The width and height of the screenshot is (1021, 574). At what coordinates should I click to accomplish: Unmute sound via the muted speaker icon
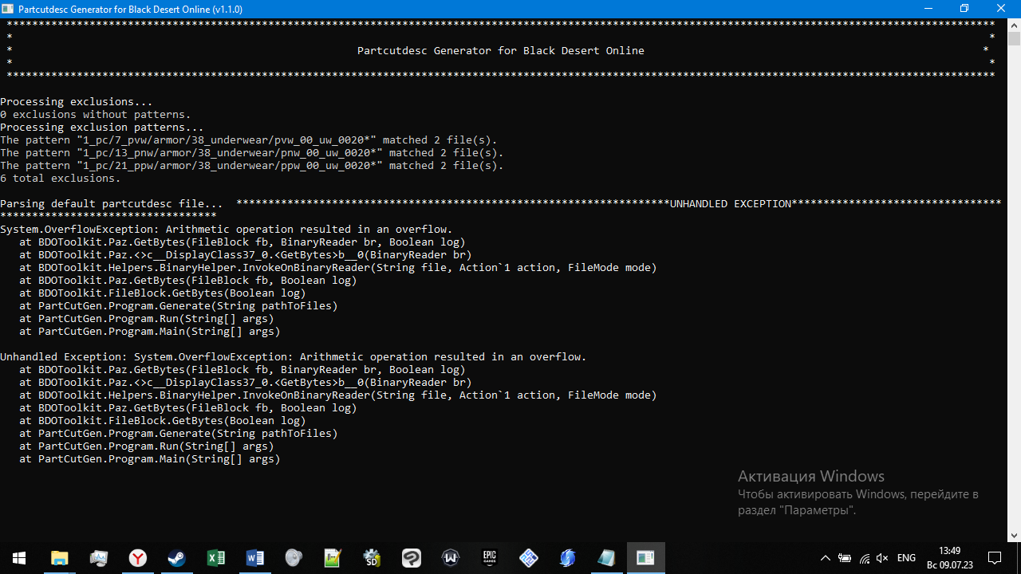click(x=882, y=558)
